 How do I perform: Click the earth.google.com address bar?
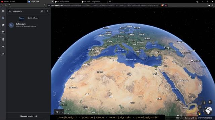pyautogui.click(x=104, y=5)
